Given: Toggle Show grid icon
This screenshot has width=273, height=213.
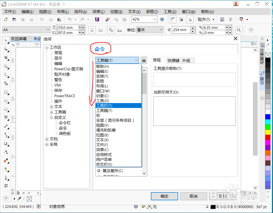Looking at the screenshot, I should (x=181, y=19).
